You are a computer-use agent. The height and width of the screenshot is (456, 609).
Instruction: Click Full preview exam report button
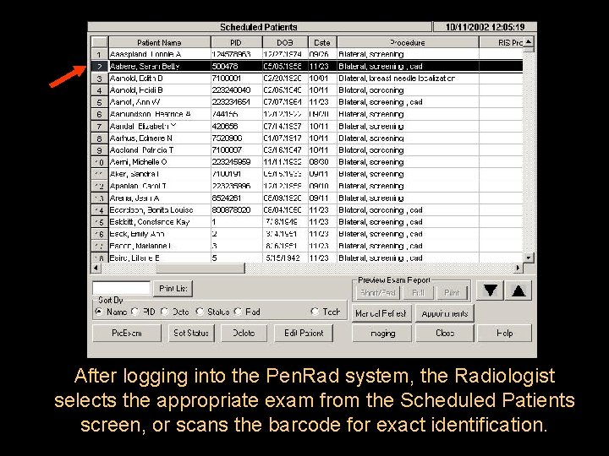418,293
